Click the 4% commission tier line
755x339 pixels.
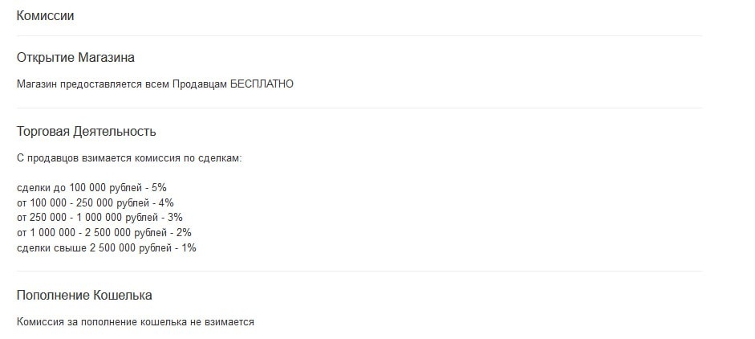[x=95, y=202]
